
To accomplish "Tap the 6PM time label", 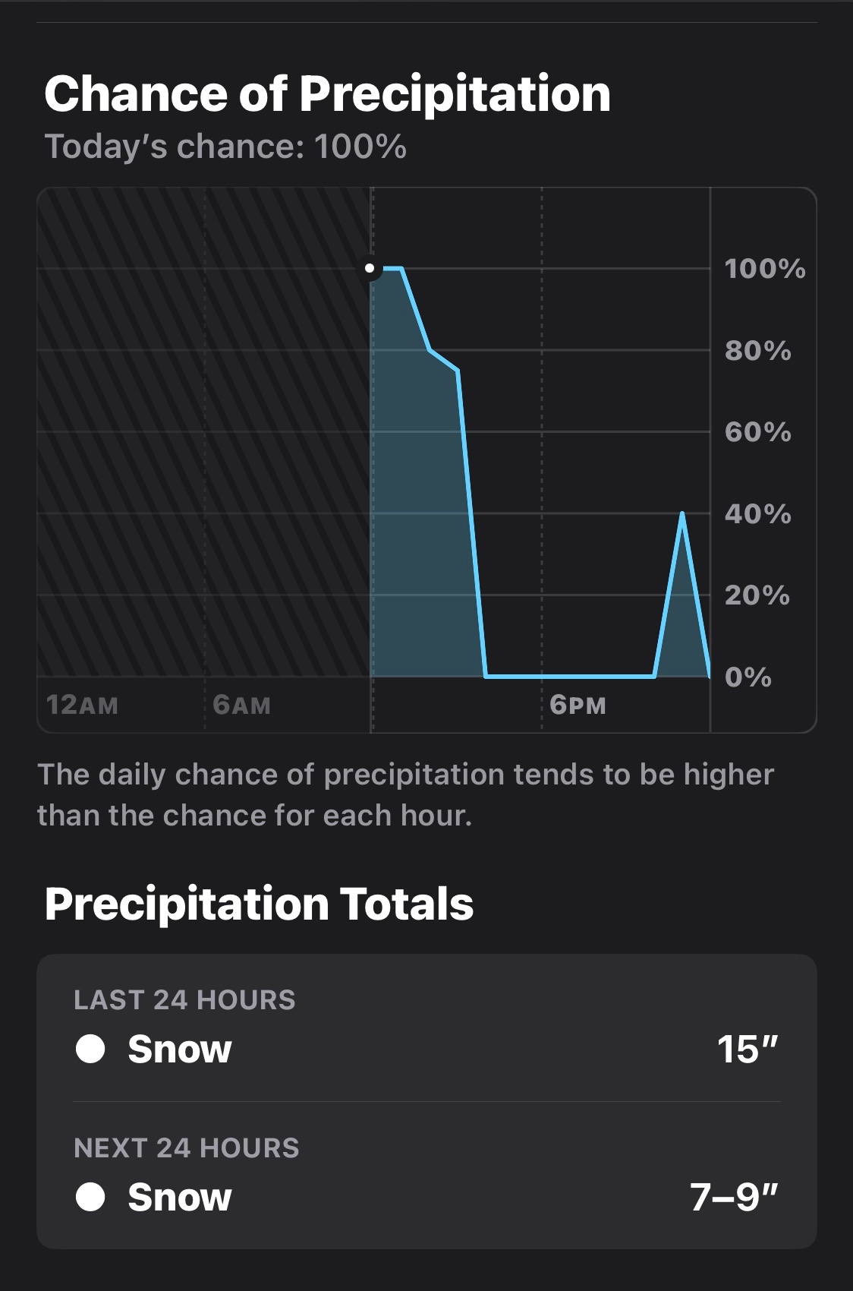I will (578, 705).
